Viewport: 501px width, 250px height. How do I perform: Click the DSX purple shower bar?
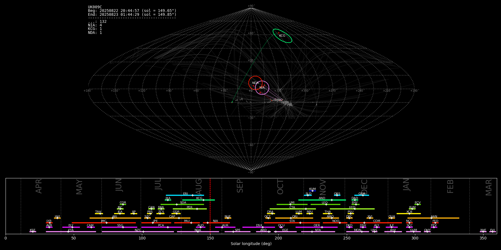click(259, 227)
